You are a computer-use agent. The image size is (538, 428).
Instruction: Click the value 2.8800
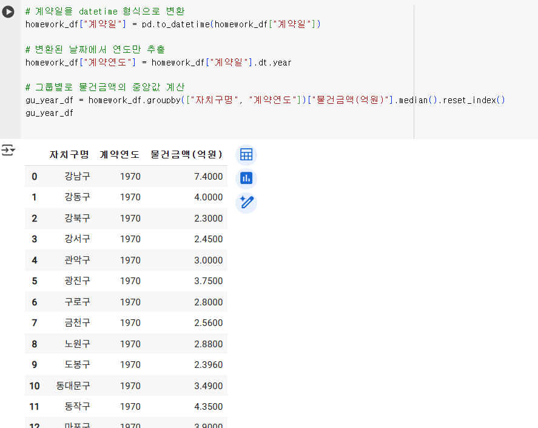pyautogui.click(x=208, y=344)
